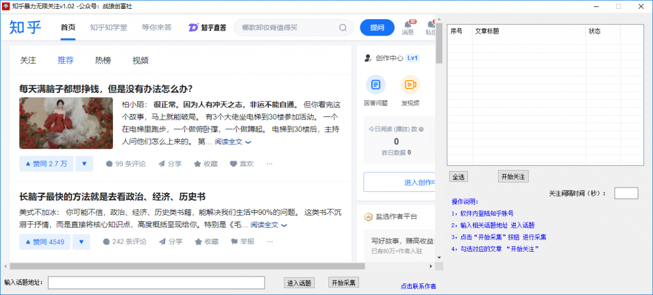
Task: Open 242 条评论 comments
Action: [x=124, y=242]
